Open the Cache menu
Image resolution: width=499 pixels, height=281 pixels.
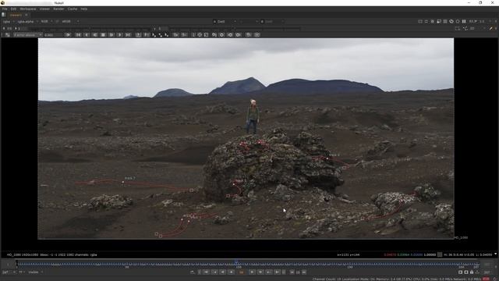tap(73, 9)
